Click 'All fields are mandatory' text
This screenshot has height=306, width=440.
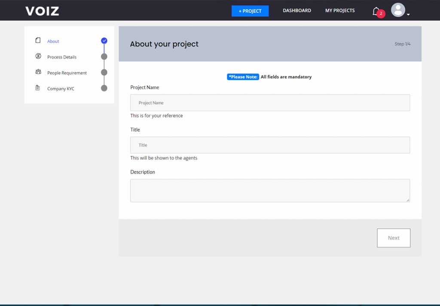click(x=286, y=77)
